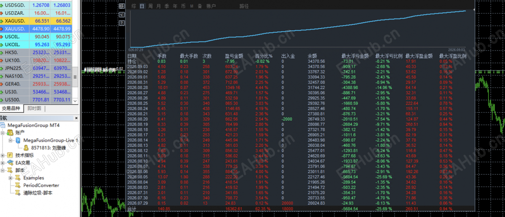This screenshot has height=217, width=505.
Task: Click the EA交易 expert advisors icon
Action: tap(10, 163)
